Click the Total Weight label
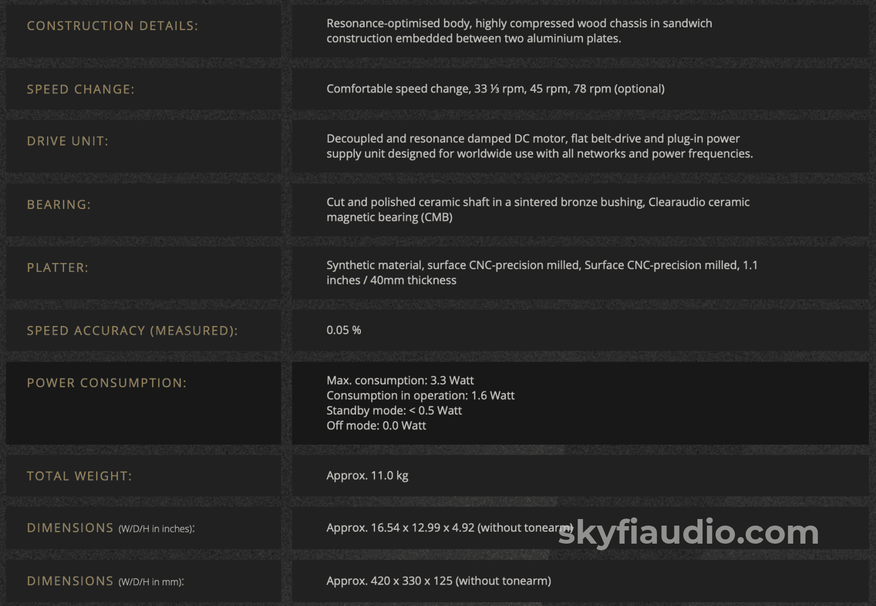876x606 pixels. 79,476
